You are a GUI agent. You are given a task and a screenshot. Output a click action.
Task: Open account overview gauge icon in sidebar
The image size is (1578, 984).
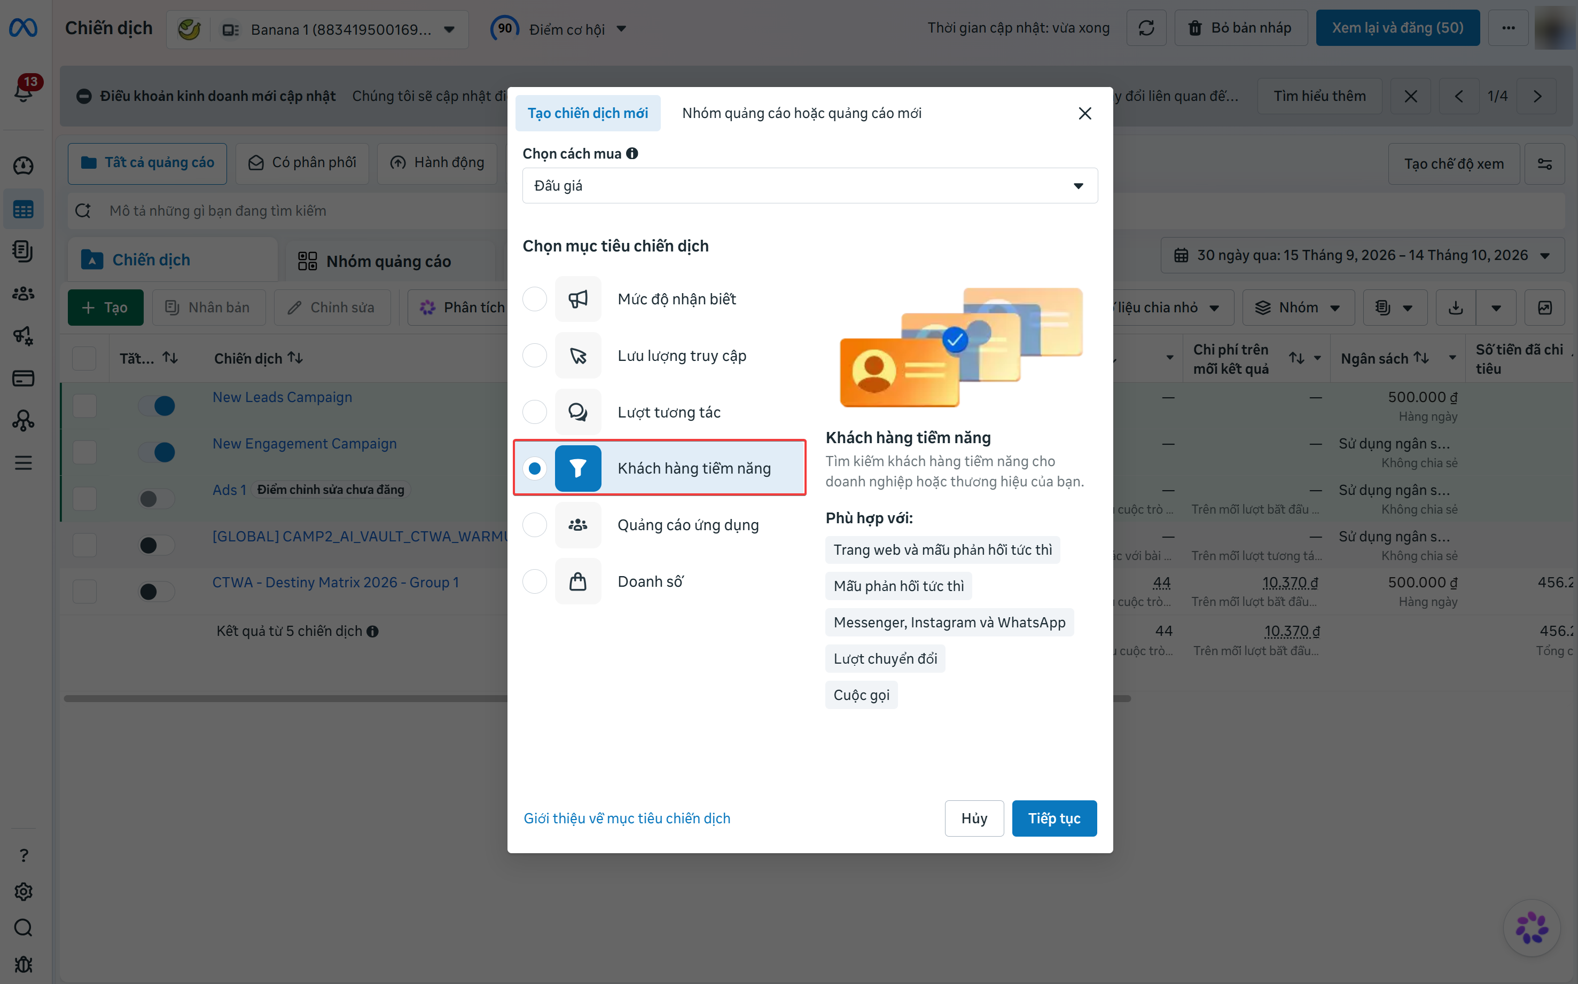pos(24,166)
